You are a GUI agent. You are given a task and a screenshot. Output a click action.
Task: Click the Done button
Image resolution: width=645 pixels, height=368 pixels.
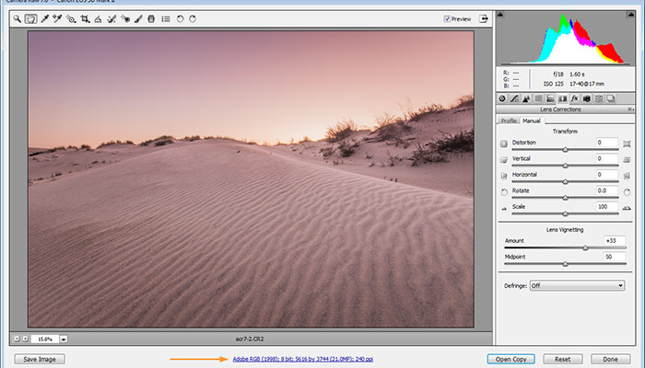click(610, 360)
